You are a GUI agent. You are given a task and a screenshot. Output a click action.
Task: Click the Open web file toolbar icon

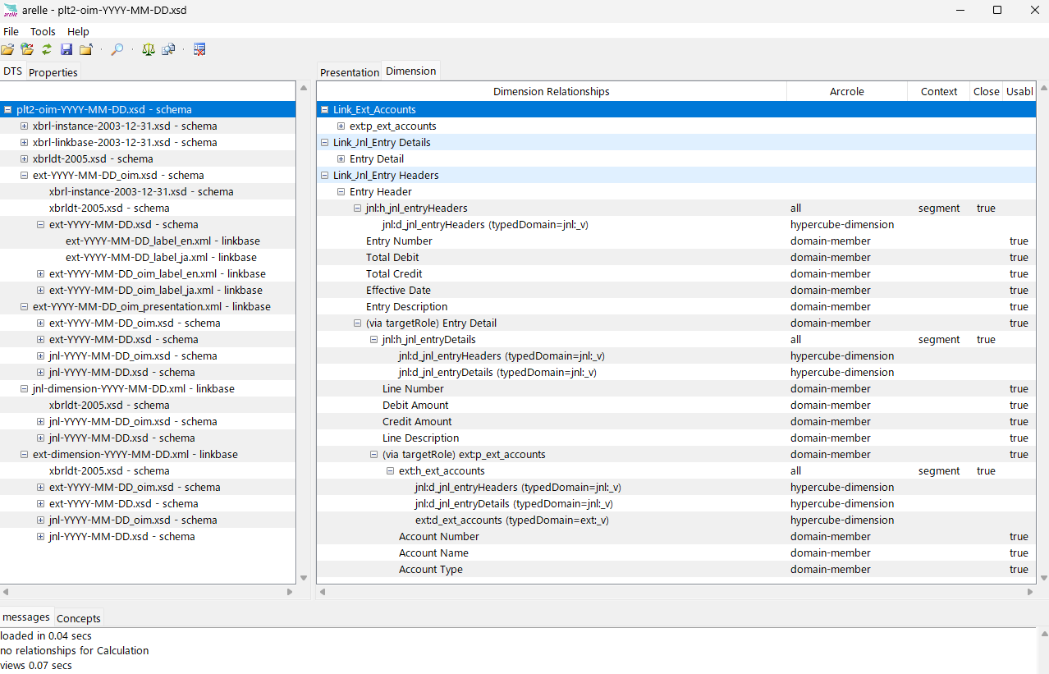click(x=27, y=49)
